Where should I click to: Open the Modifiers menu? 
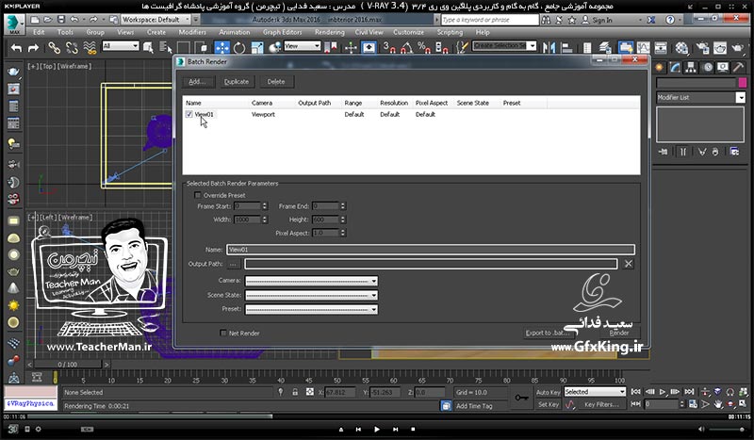click(192, 32)
